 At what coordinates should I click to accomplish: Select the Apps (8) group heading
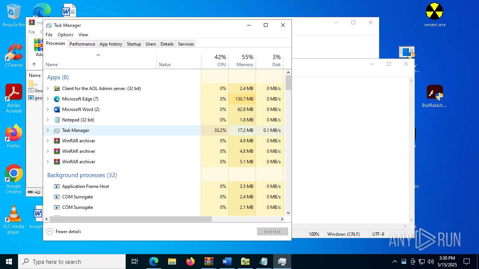(x=58, y=77)
